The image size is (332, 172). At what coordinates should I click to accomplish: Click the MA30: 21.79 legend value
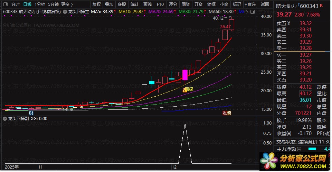point(191,12)
